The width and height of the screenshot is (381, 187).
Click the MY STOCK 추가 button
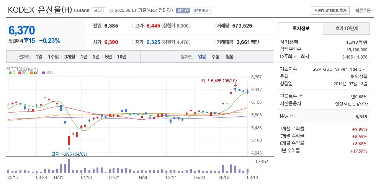[x=330, y=10]
